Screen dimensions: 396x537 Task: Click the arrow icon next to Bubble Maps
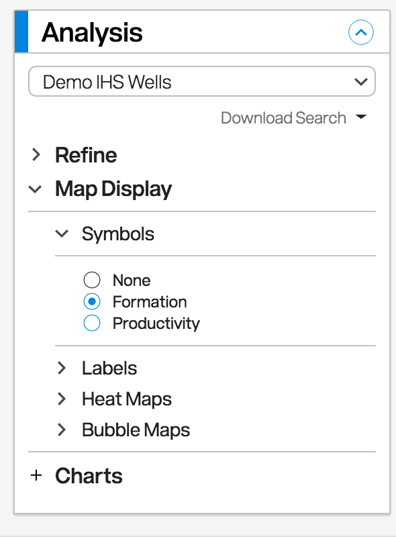coord(62,430)
